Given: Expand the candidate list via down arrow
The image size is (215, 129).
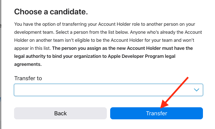Looking at the screenshot, I should click(x=196, y=90).
